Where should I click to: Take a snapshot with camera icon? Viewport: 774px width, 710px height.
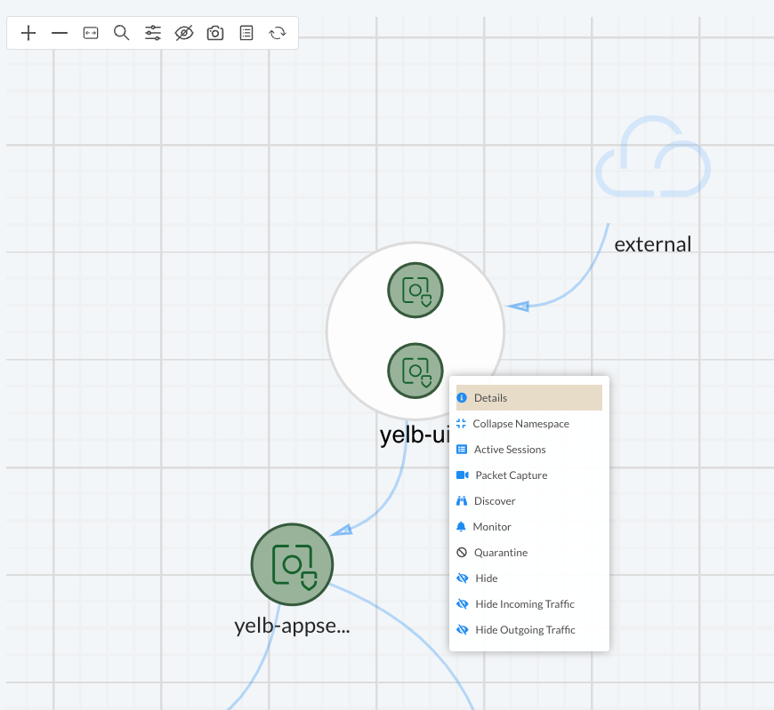click(215, 33)
